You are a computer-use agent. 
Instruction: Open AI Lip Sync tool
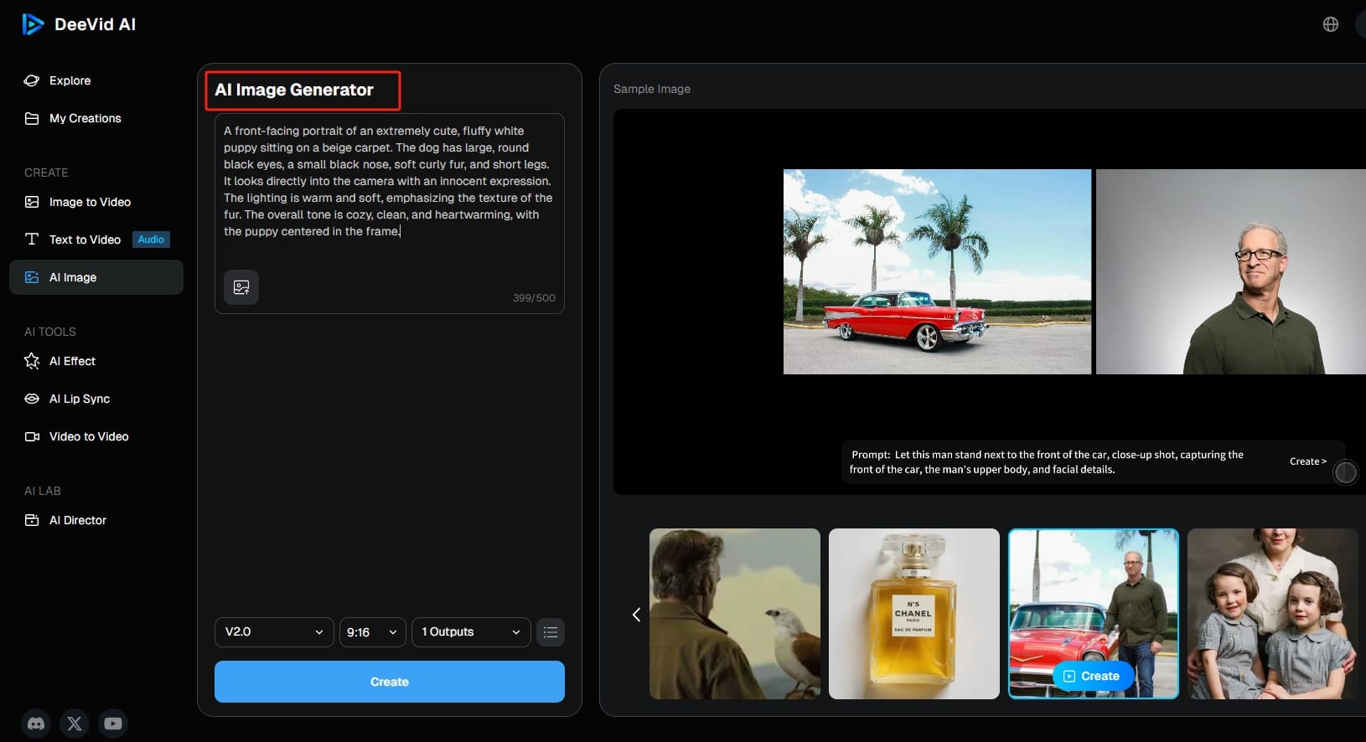click(80, 399)
